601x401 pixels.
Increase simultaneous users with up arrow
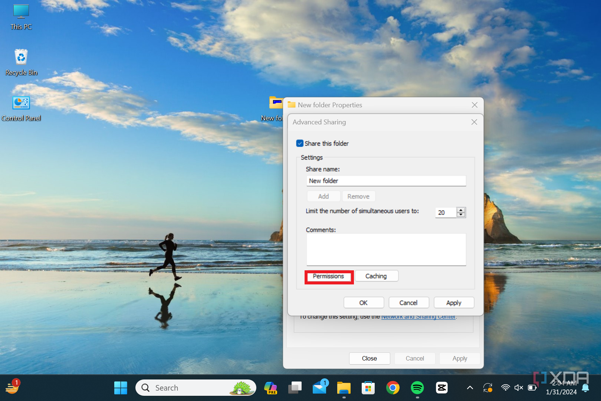[x=461, y=210]
